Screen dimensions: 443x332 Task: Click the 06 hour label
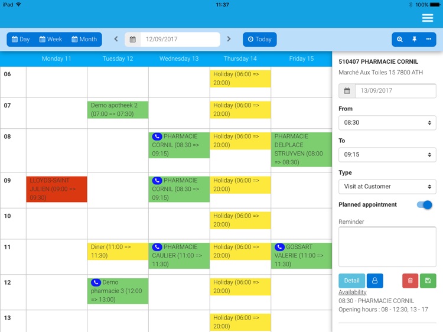(x=7, y=74)
